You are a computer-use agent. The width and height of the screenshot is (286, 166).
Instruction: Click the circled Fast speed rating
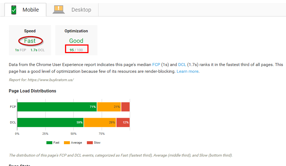[x=30, y=41]
